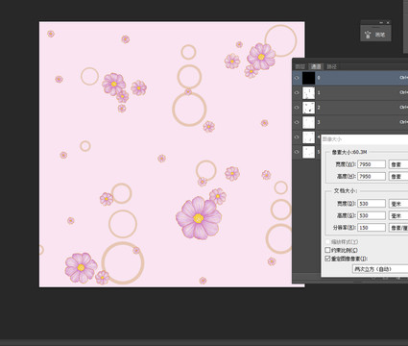The image size is (408, 346).
Task: Click the thumbnail of channel 2
Action: [x=309, y=108]
